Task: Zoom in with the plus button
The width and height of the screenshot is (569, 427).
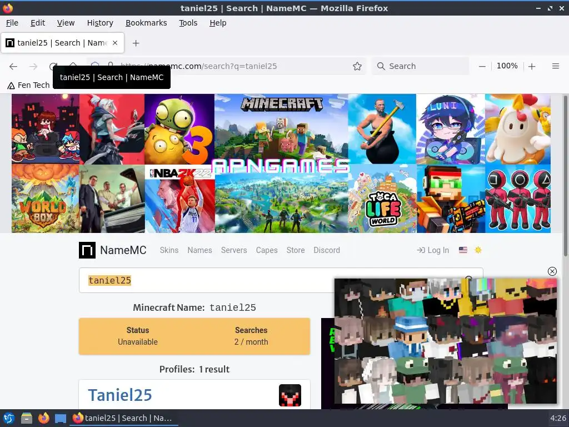Action: click(x=532, y=66)
